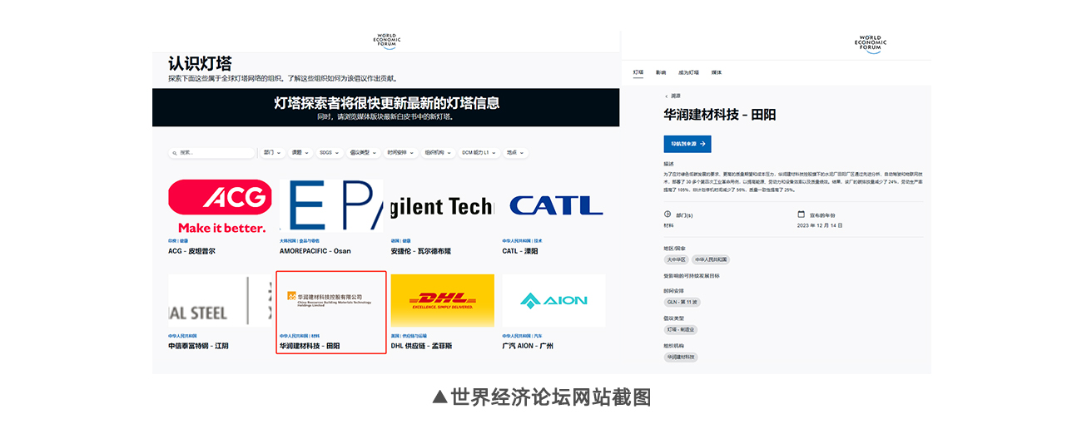Image resolution: width=1082 pixels, height=424 pixels.
Task: Click the back chevron icon beside 润源
Action: [x=666, y=96]
